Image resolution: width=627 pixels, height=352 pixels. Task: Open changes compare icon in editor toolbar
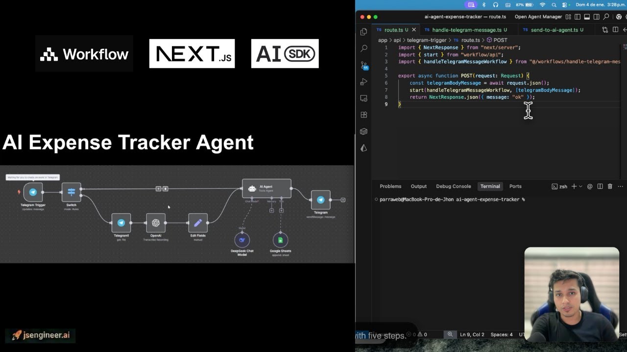tap(605, 30)
